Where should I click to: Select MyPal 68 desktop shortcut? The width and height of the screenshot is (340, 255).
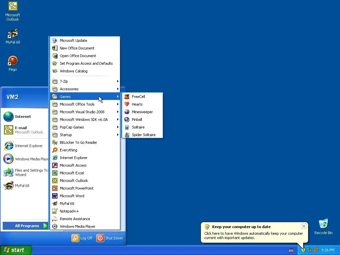coord(13,37)
